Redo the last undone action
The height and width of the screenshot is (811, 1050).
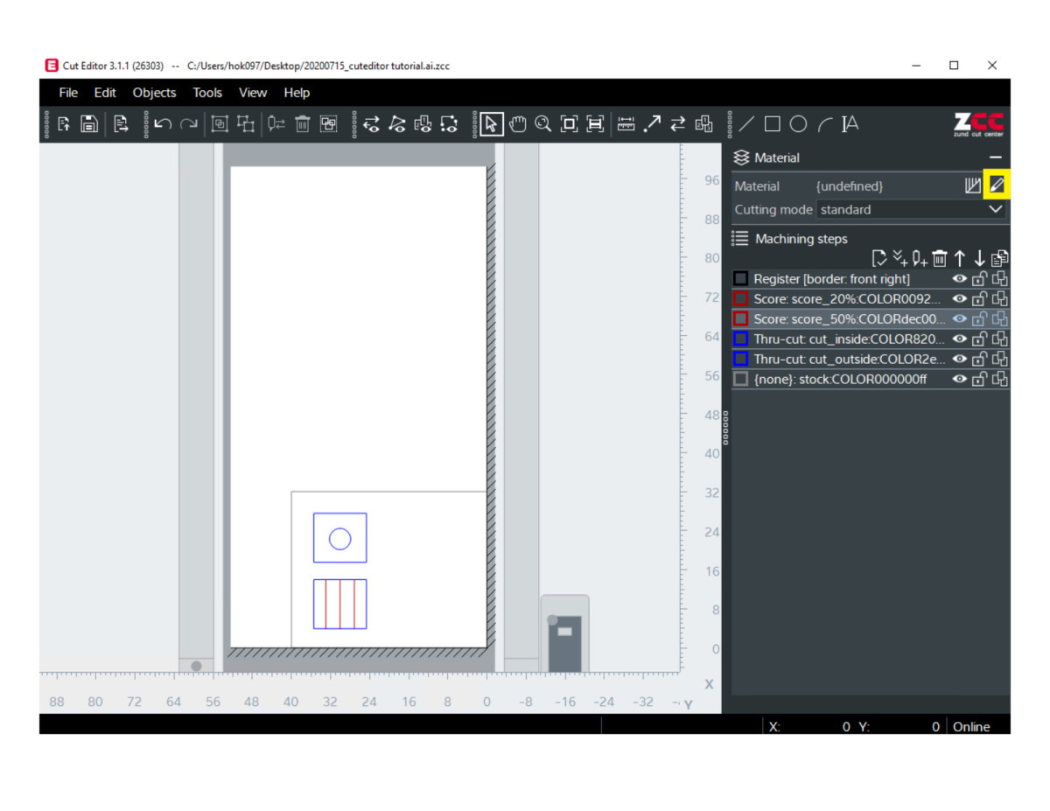[x=188, y=124]
